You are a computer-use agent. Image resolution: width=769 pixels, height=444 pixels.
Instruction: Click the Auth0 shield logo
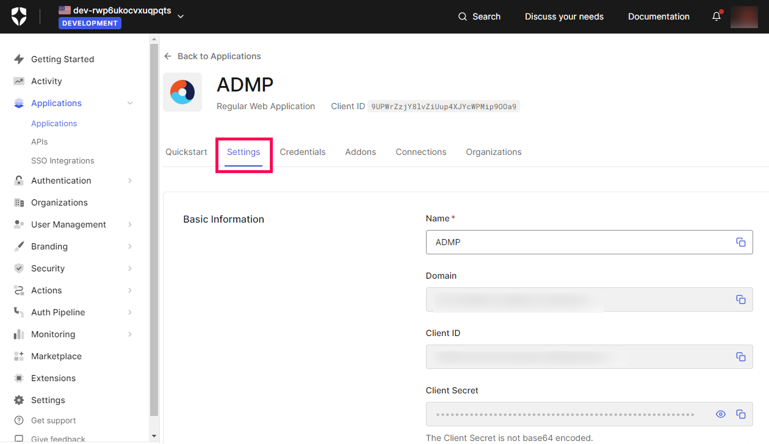[x=19, y=16]
